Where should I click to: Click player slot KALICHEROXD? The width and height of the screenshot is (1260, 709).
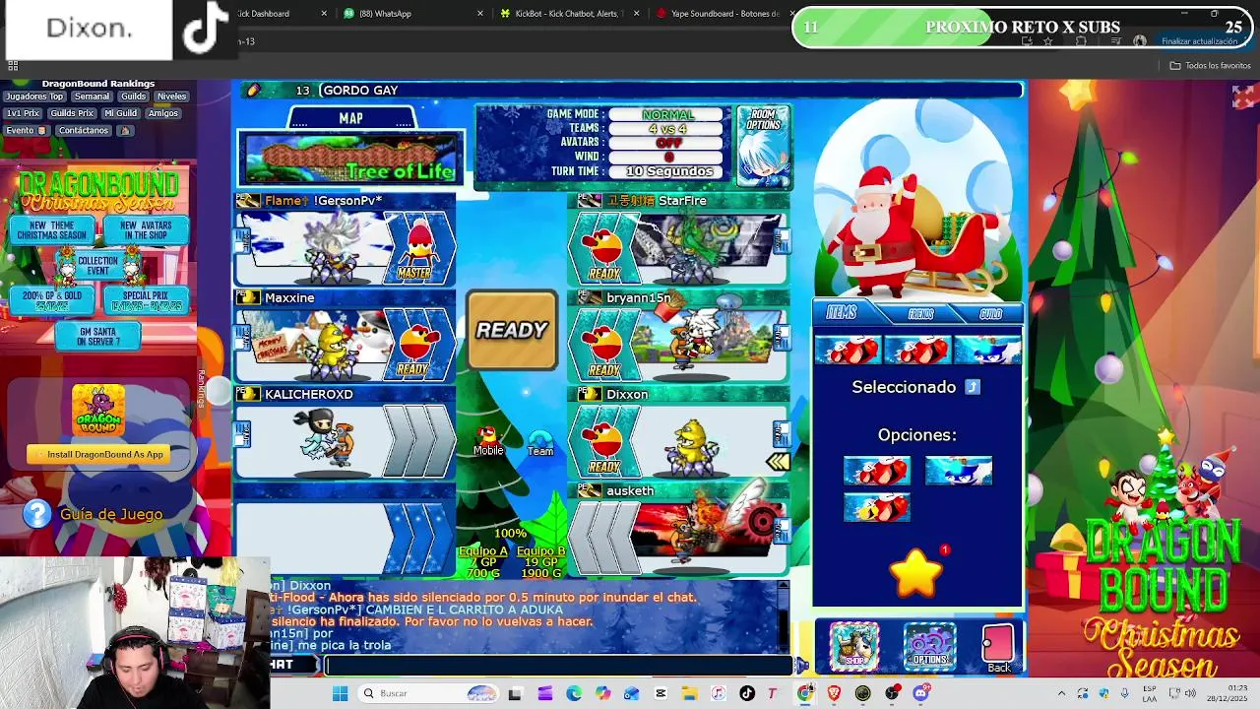[345, 432]
